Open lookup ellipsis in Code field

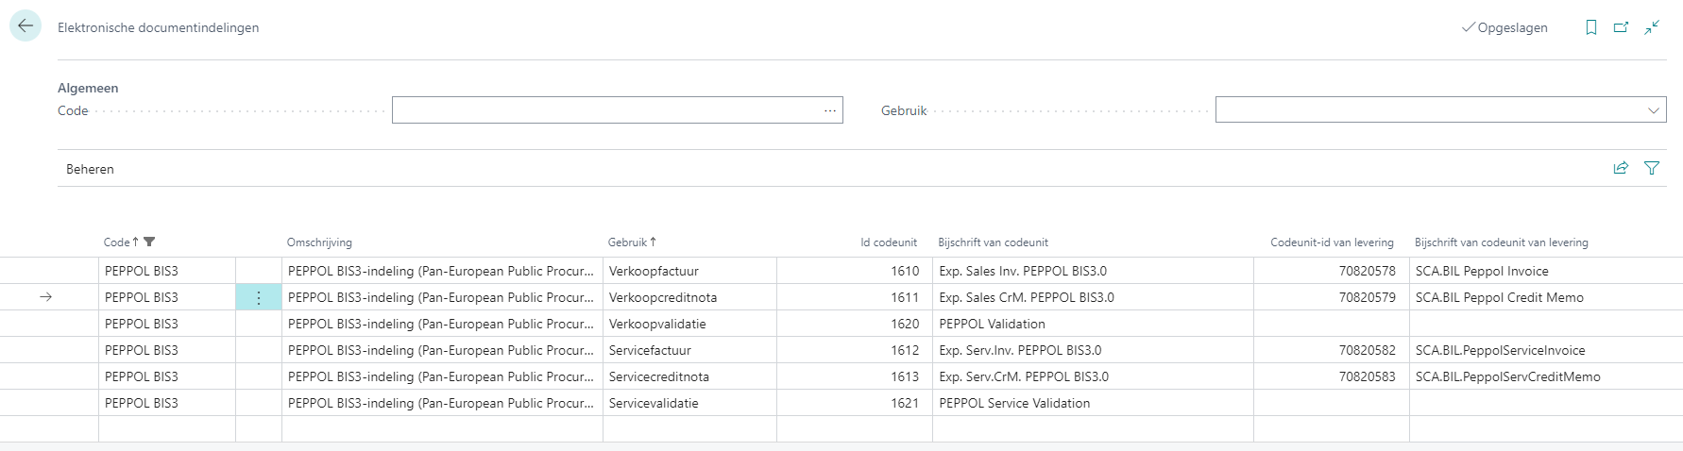tap(830, 110)
